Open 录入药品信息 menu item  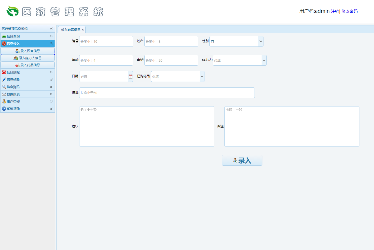pos(28,65)
